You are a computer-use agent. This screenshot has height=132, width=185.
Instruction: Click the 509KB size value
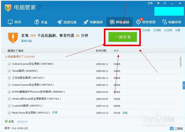[117, 106]
